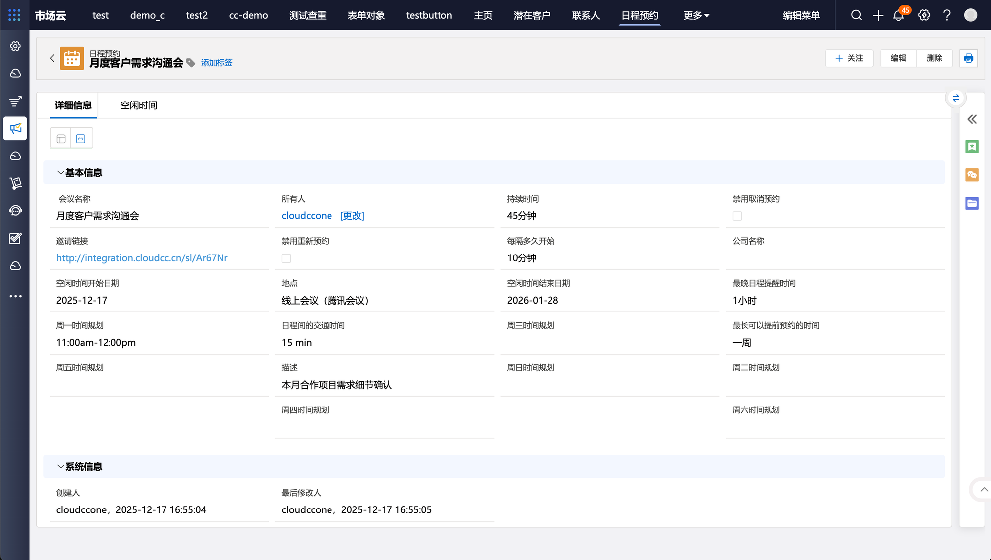
Task: Select the megaphone marketing sidebar icon
Action: click(x=15, y=129)
